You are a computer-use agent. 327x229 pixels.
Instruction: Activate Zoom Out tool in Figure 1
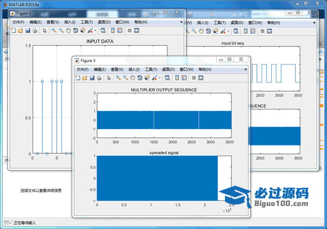[61, 31]
